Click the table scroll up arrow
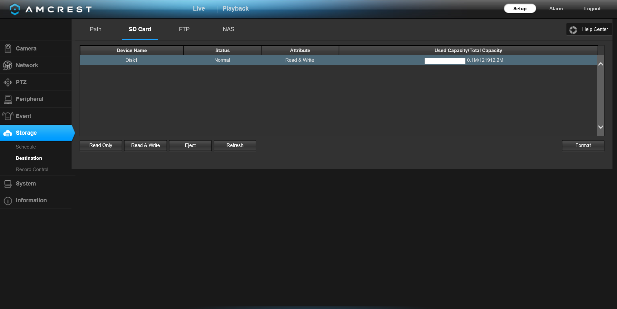Screen dimensions: 617x309 click(x=601, y=64)
